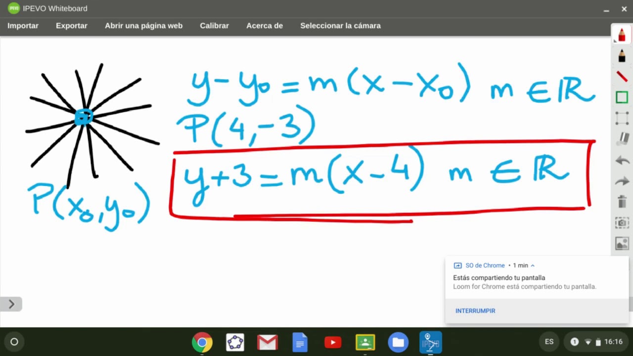Screen dimensions: 633x356
Task: Select the red pencil drawing tool
Action: (622, 35)
